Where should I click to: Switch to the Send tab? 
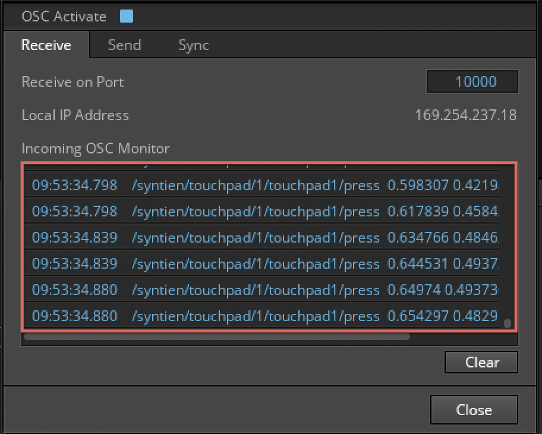(x=125, y=44)
